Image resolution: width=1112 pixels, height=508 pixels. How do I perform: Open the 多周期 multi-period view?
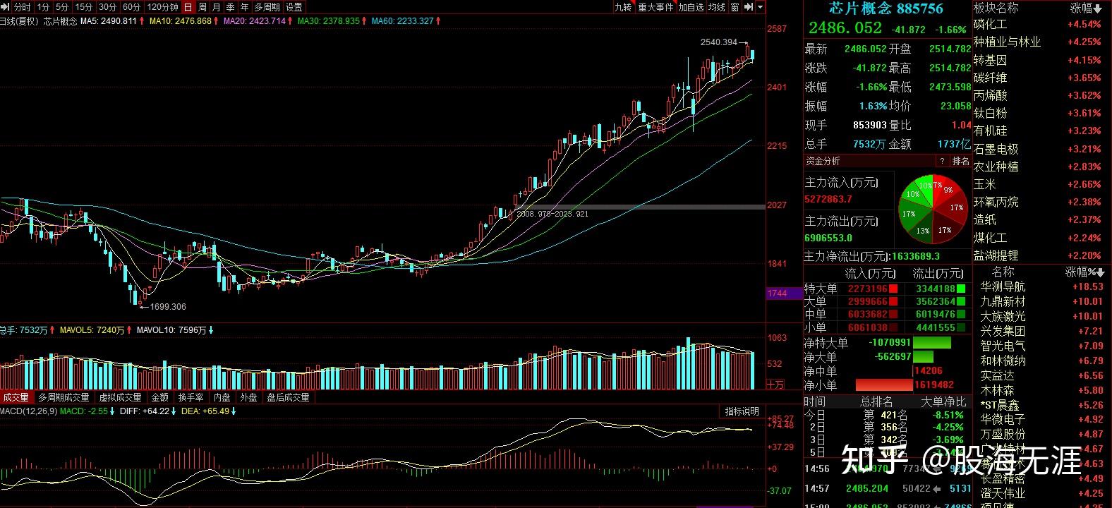[267, 7]
